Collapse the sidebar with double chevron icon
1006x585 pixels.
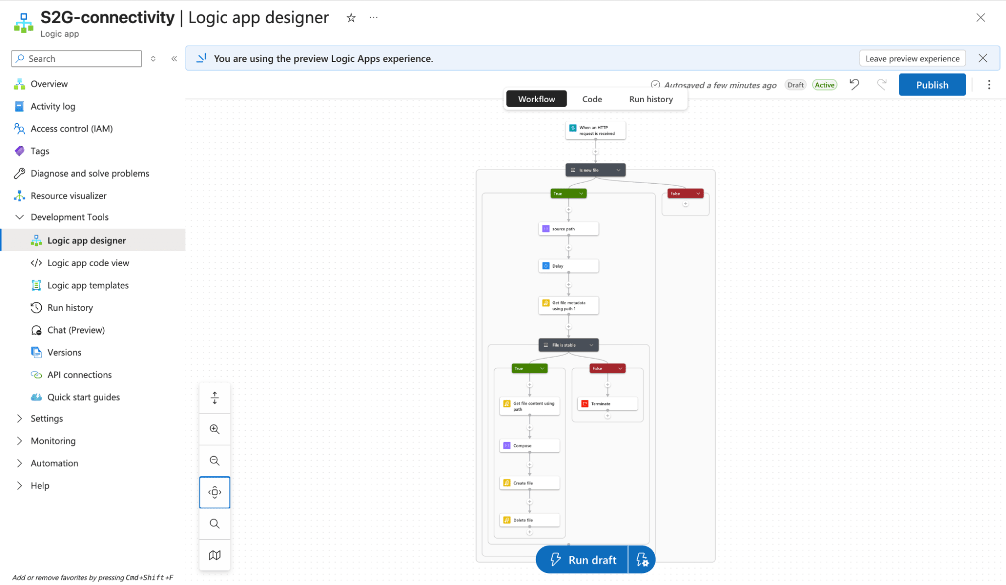tap(174, 59)
